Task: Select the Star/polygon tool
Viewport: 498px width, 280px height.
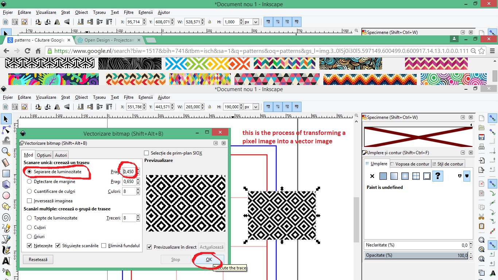Action: pyautogui.click(x=6, y=206)
